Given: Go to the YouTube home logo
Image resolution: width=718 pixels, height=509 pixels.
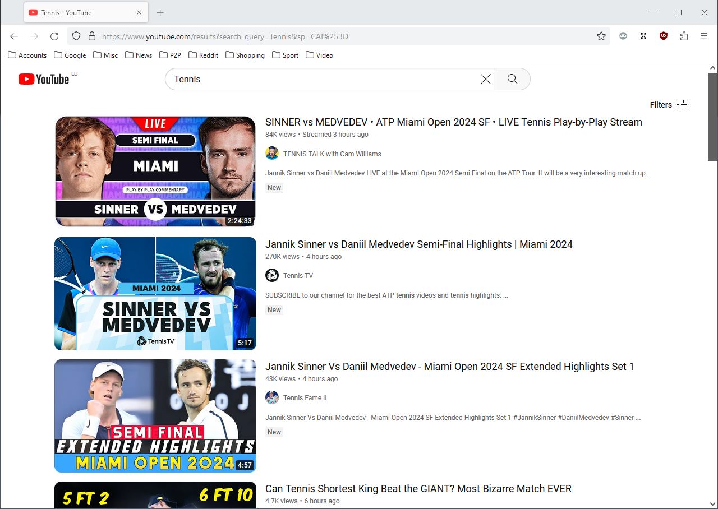Looking at the screenshot, I should (x=44, y=79).
